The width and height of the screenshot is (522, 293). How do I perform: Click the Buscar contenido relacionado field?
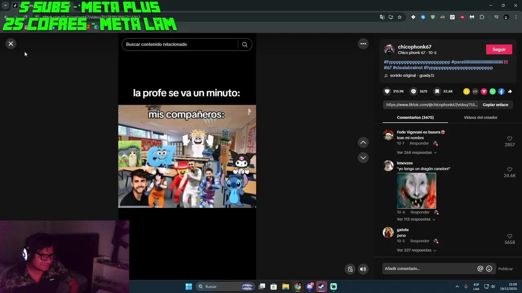coord(179,44)
